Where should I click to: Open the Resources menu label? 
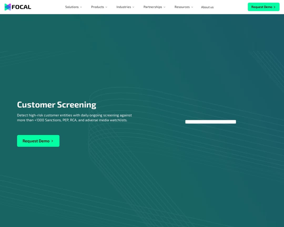(182, 7)
